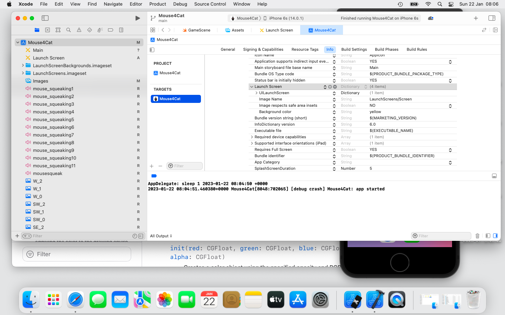Image resolution: width=505 pixels, height=315 pixels.
Task: Open the Product menu
Action: click(157, 4)
